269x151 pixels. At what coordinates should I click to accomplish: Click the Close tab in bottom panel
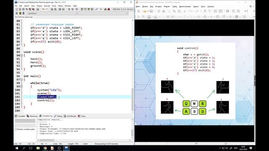82,116
